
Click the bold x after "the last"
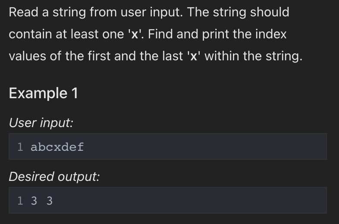194,56
